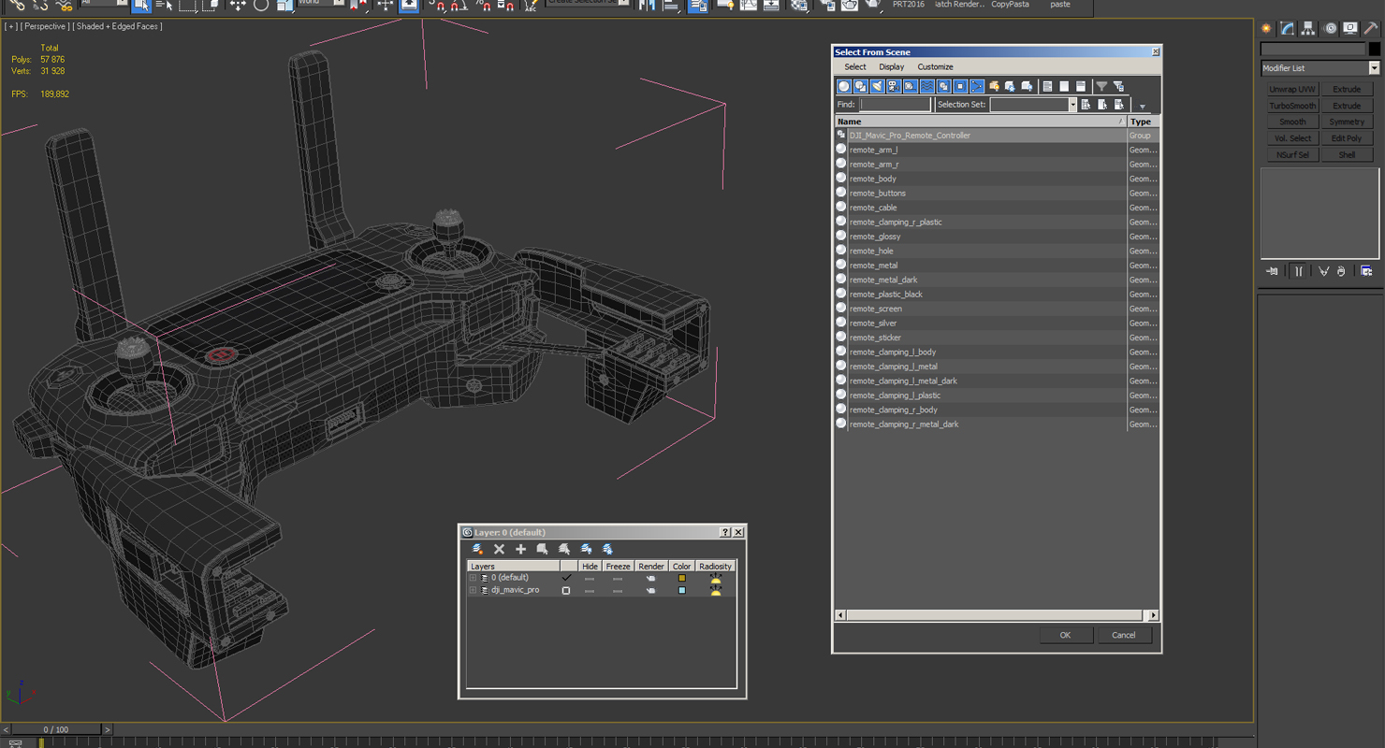This screenshot has height=748, width=1385.
Task: Open Customize menu in Select From Scene
Action: (x=935, y=67)
